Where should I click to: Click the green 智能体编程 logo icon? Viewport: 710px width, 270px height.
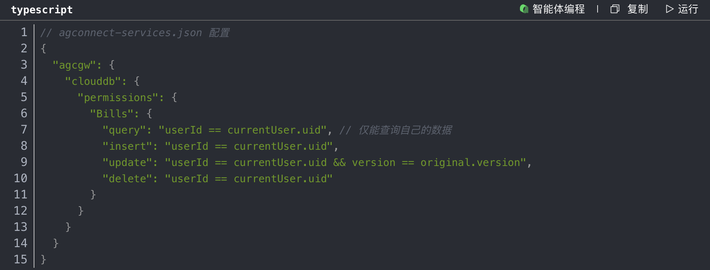(524, 9)
